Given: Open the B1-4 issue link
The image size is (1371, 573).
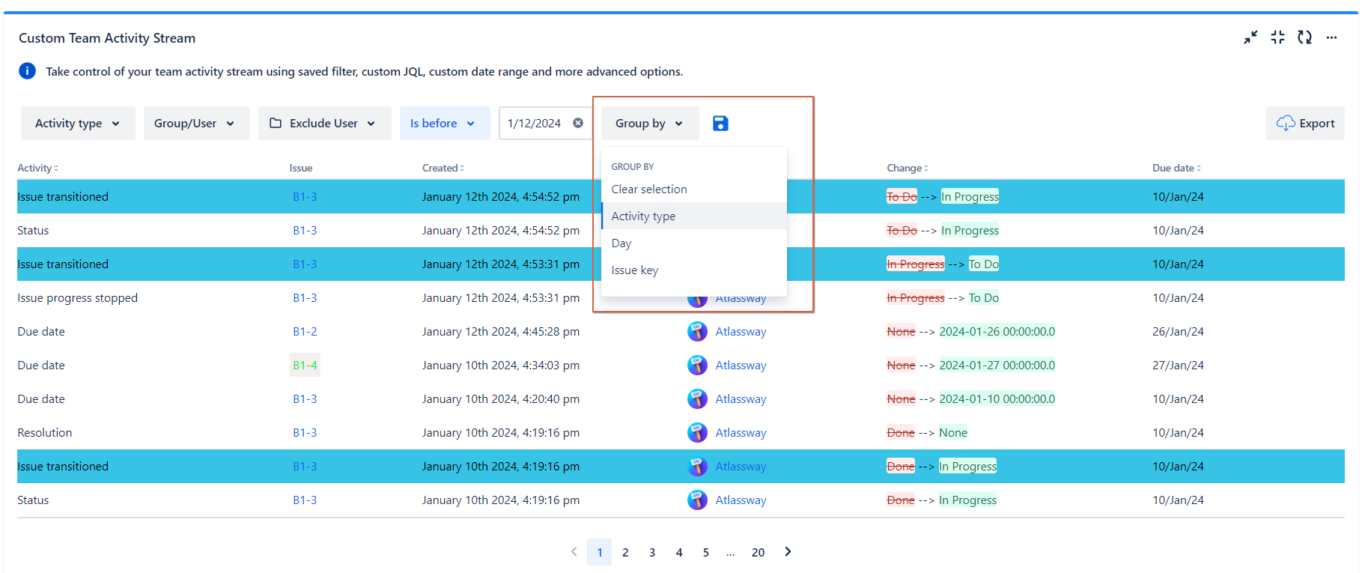Looking at the screenshot, I should tap(305, 366).
